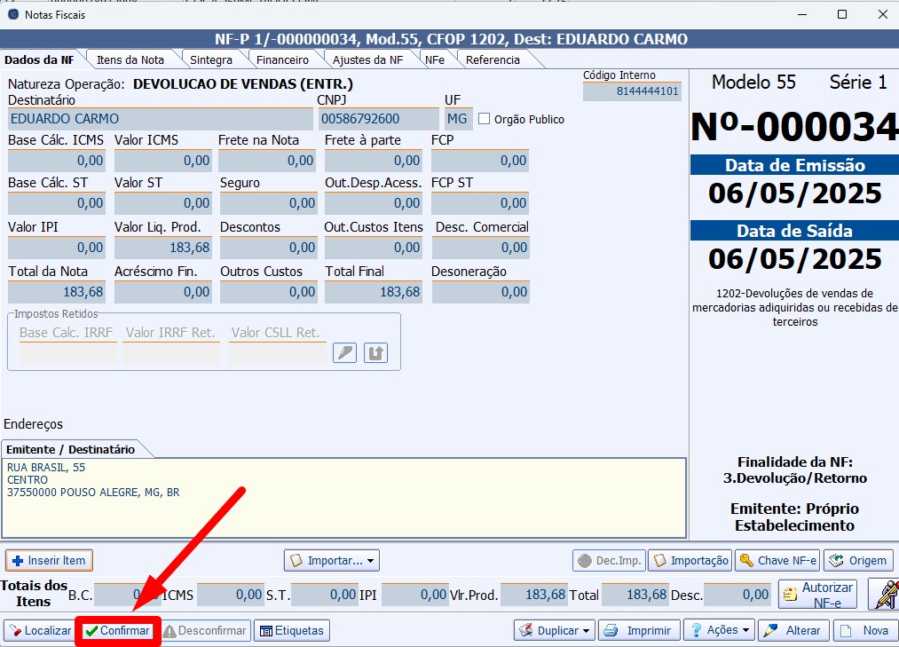Toggle the Orgão Publico checkbox
Image resolution: width=899 pixels, height=647 pixels.
[485, 119]
